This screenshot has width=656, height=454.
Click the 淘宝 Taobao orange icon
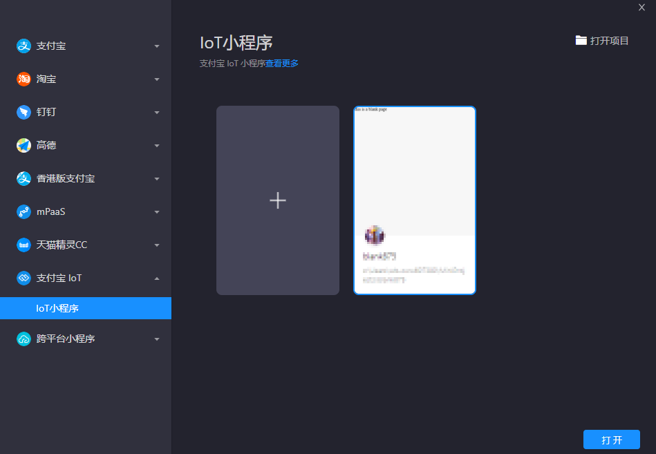24,79
